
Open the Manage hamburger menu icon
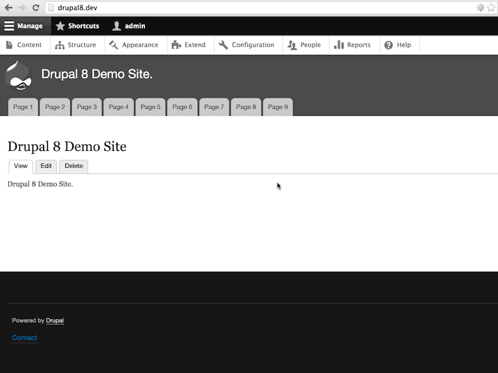pyautogui.click(x=8, y=25)
